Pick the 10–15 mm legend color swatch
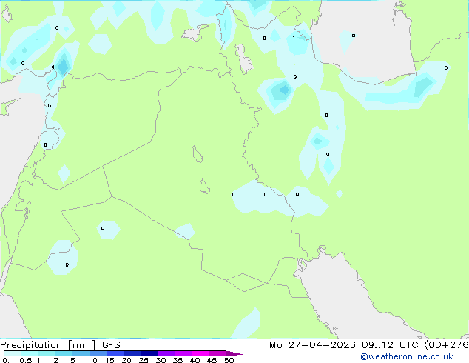The image size is (469, 363). pos(98,353)
